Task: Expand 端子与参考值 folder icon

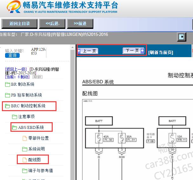Action: (x=25, y=171)
